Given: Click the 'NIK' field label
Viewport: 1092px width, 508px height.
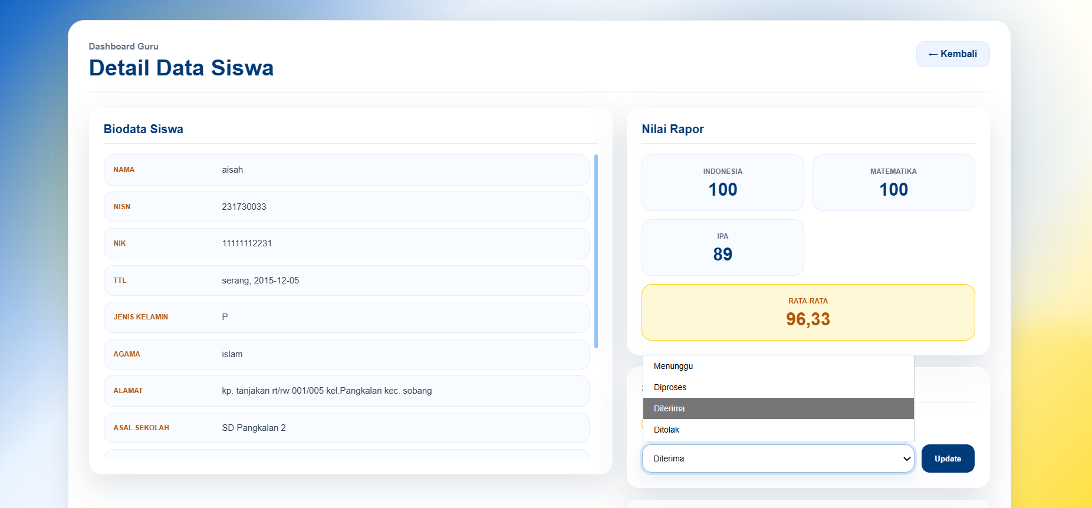Looking at the screenshot, I should 120,243.
